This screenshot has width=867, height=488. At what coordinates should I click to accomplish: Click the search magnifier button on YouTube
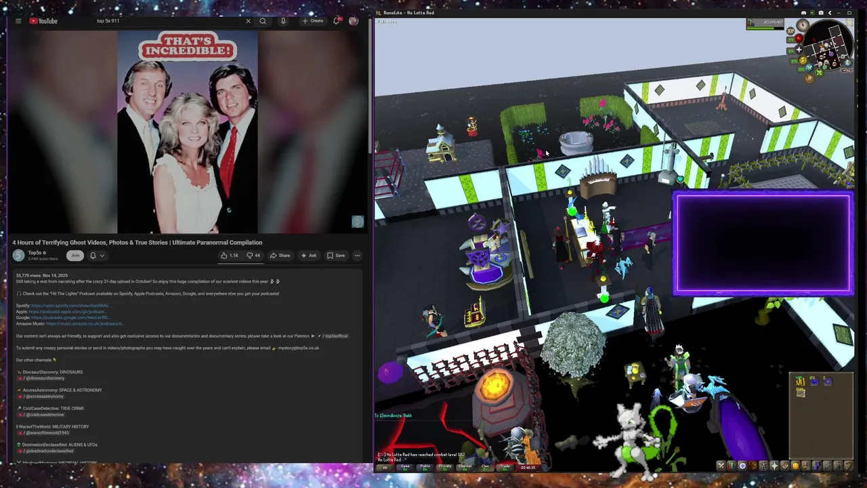[x=263, y=21]
